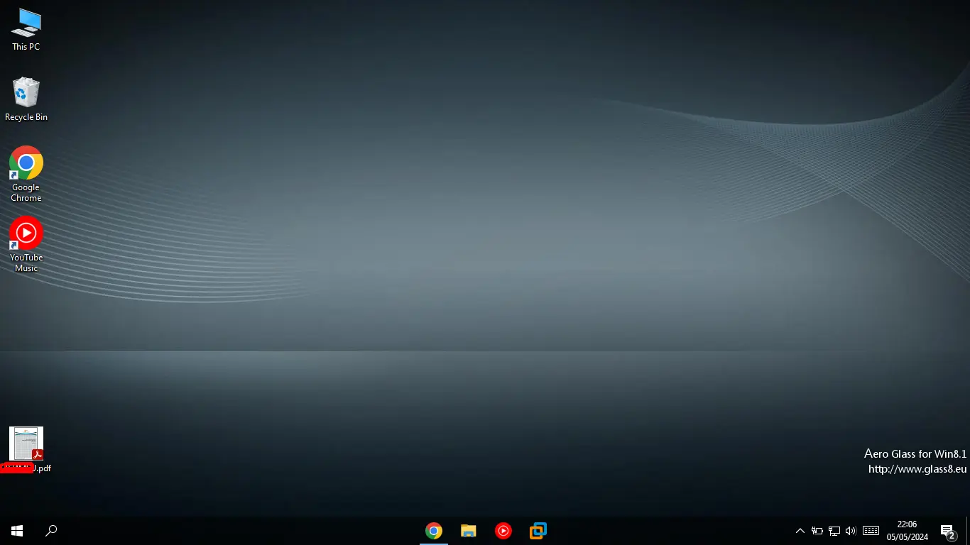Open battery power status icon
This screenshot has width=970, height=545.
pos(817,531)
